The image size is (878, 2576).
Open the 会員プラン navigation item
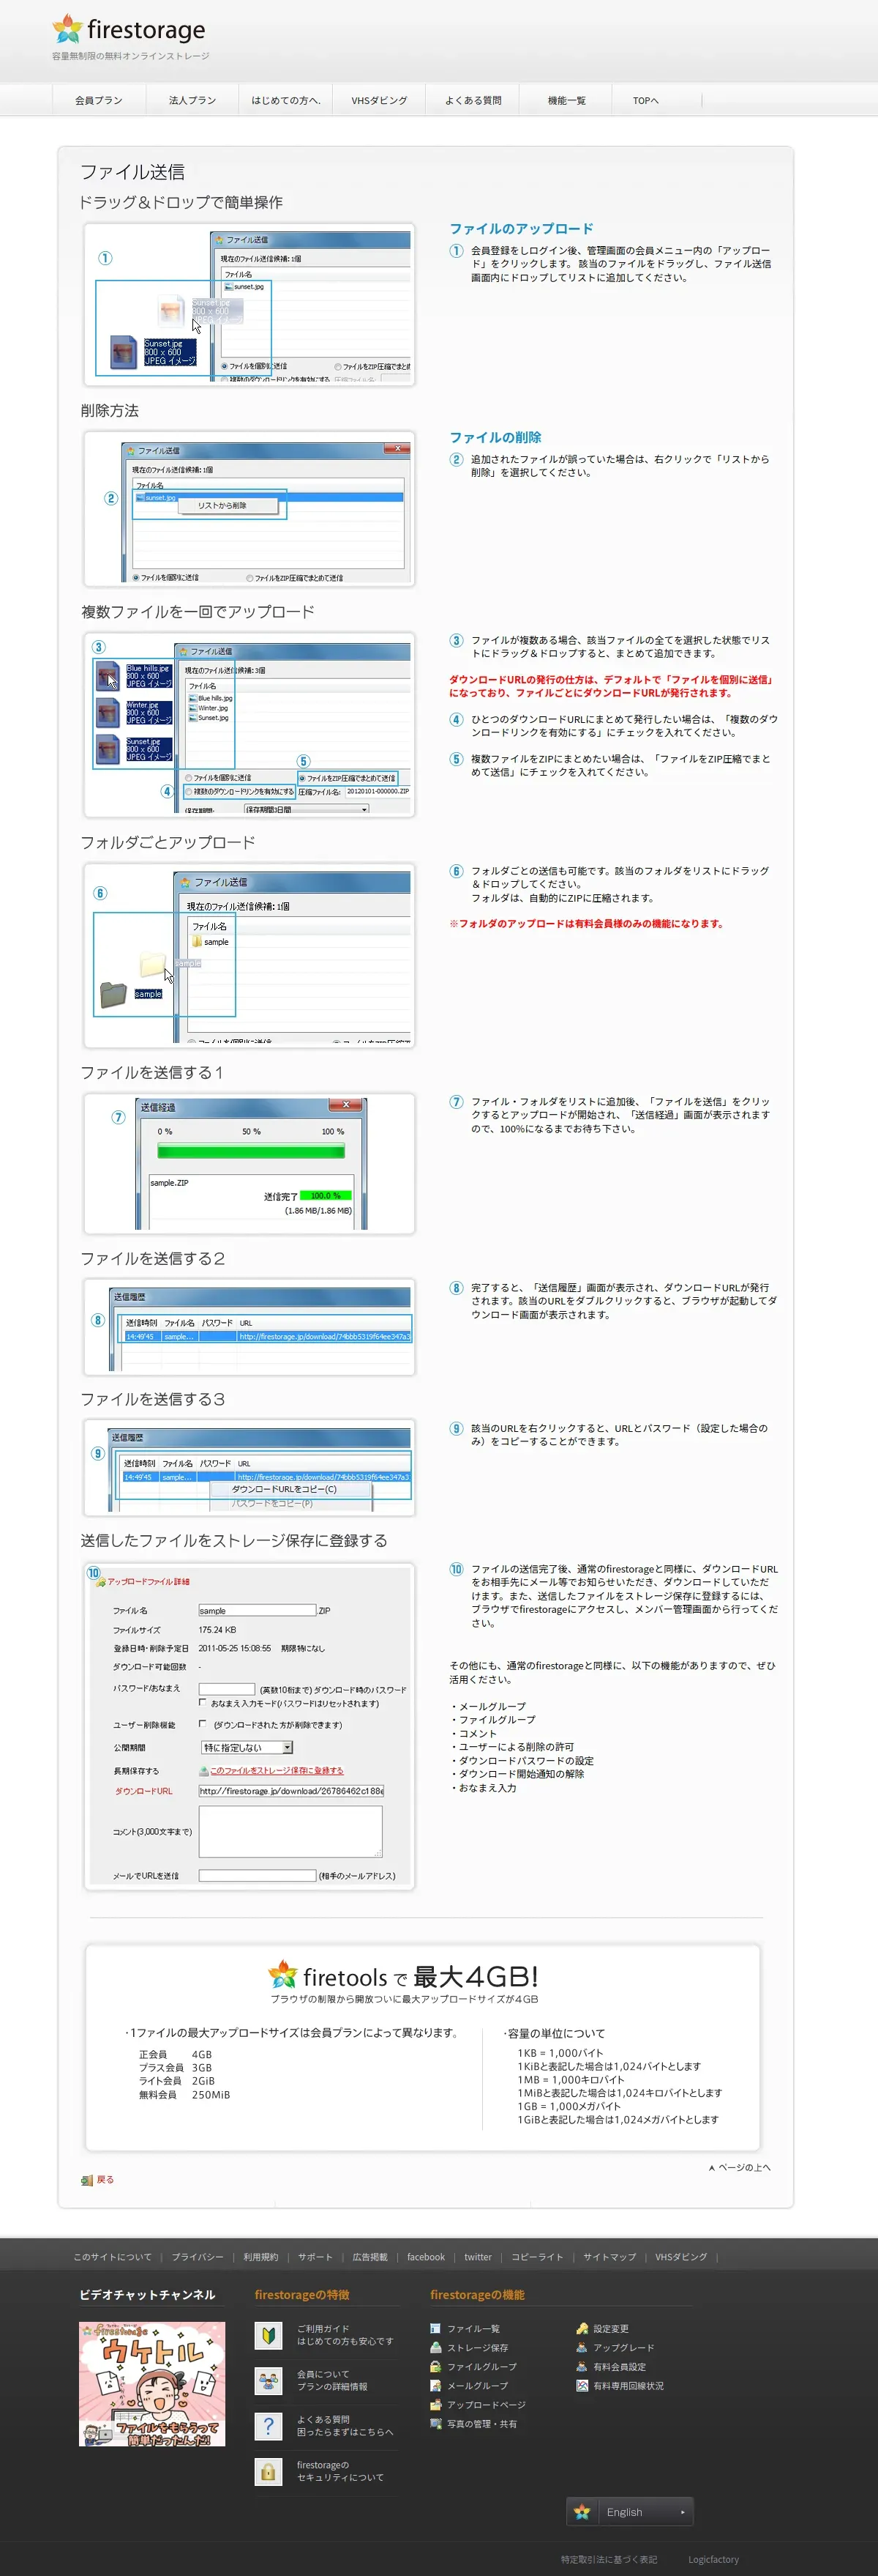pos(99,100)
